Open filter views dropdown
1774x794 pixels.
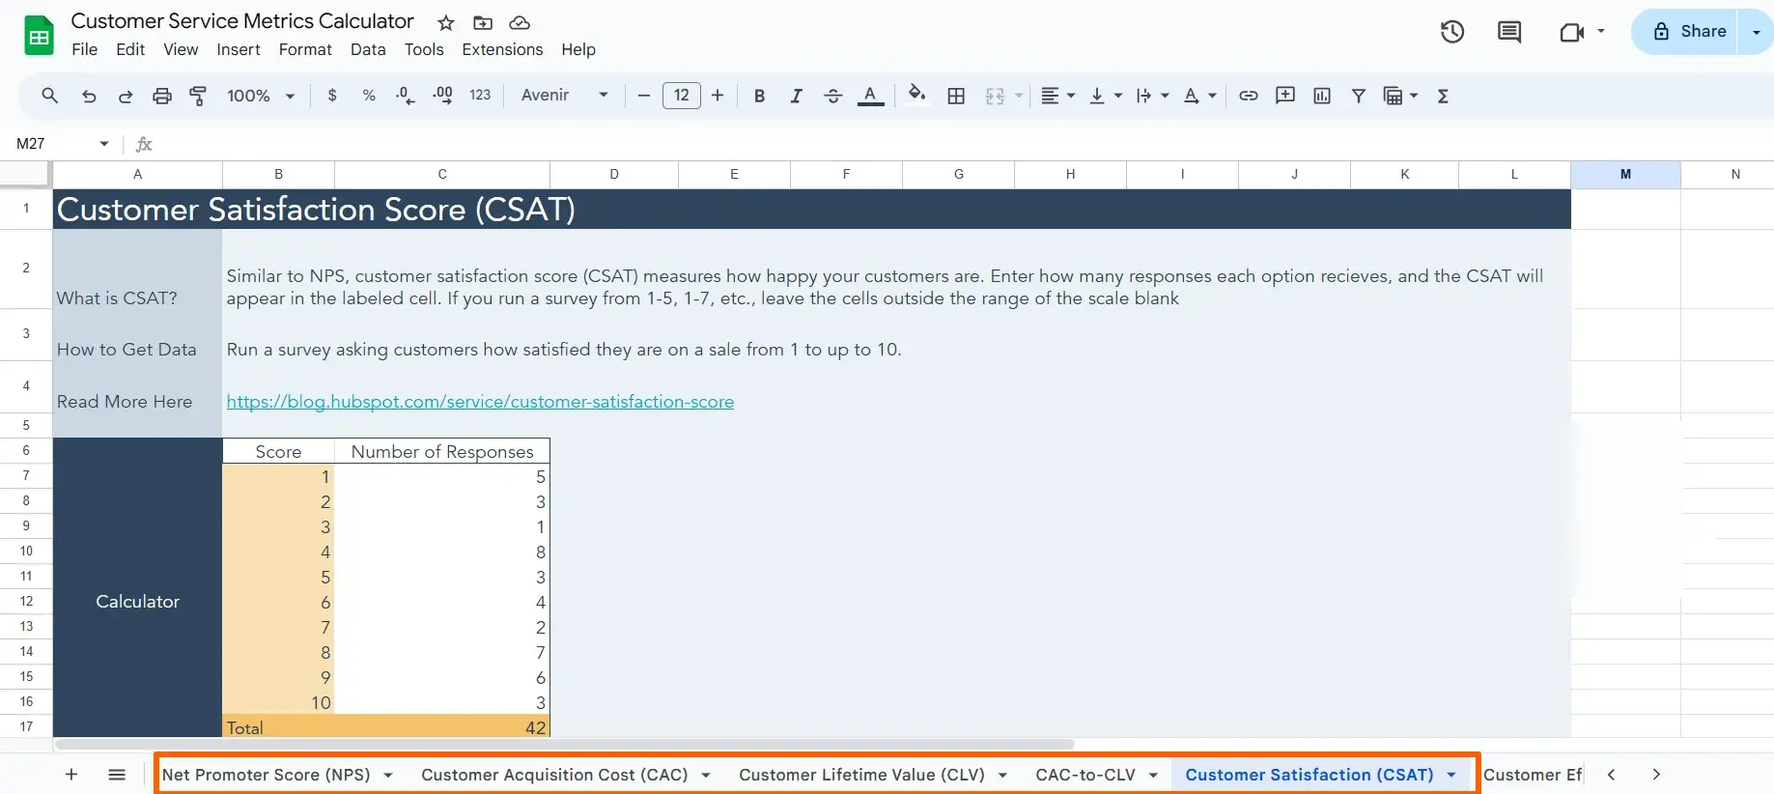(1400, 96)
